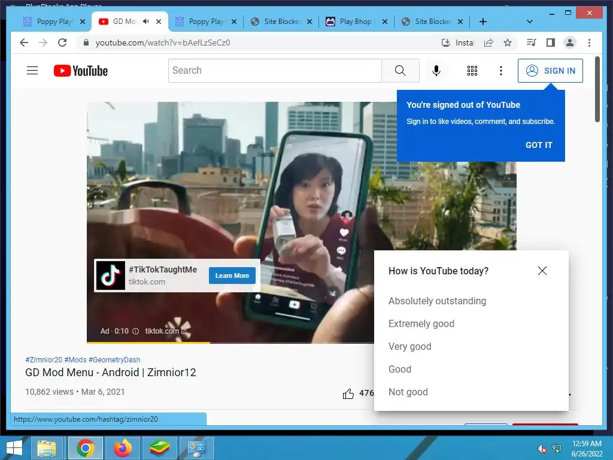The width and height of the screenshot is (613, 460).
Task: Go back with the browser back arrow
Action: [24, 43]
